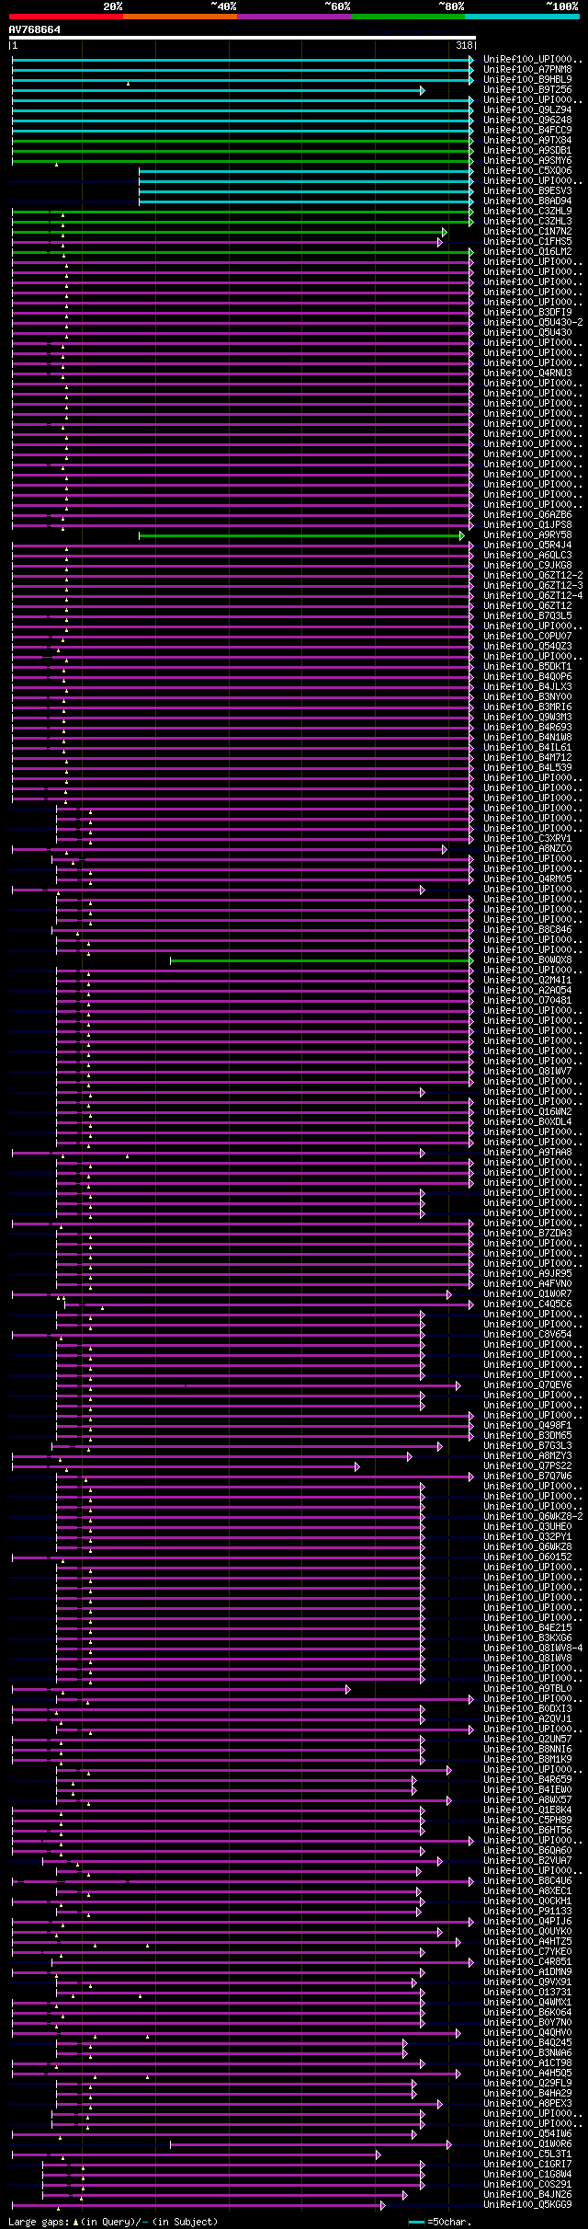Click the label UniRef100_B3NY00
Viewport: 588px width, 2229px height.
click(x=527, y=696)
